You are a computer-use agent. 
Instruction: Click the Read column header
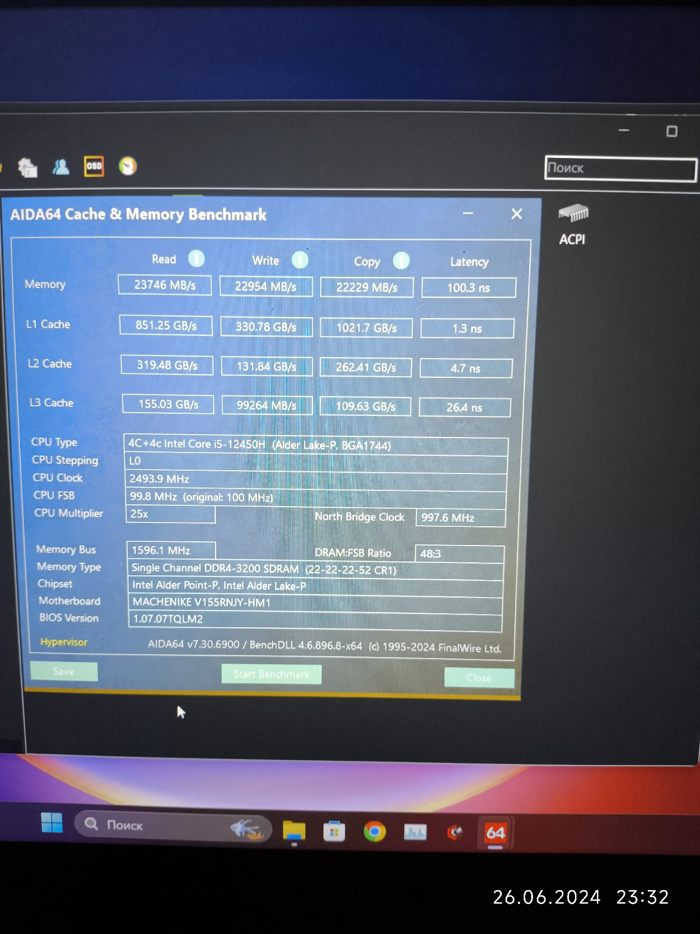coord(164,259)
